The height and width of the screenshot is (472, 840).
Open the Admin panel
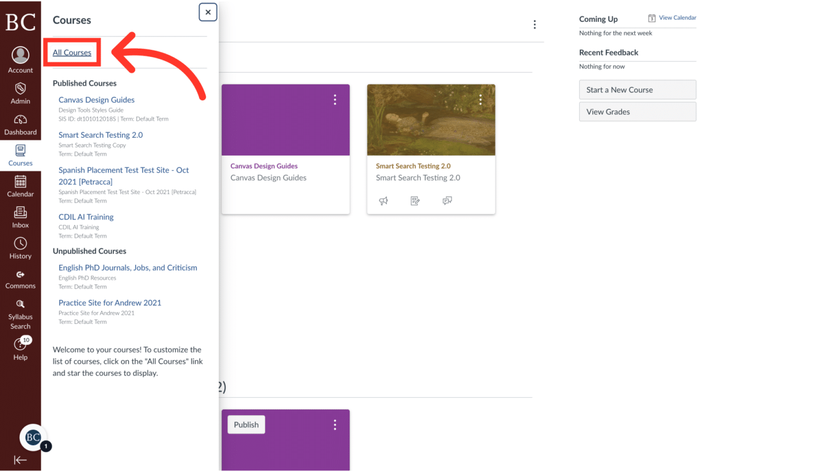point(20,93)
